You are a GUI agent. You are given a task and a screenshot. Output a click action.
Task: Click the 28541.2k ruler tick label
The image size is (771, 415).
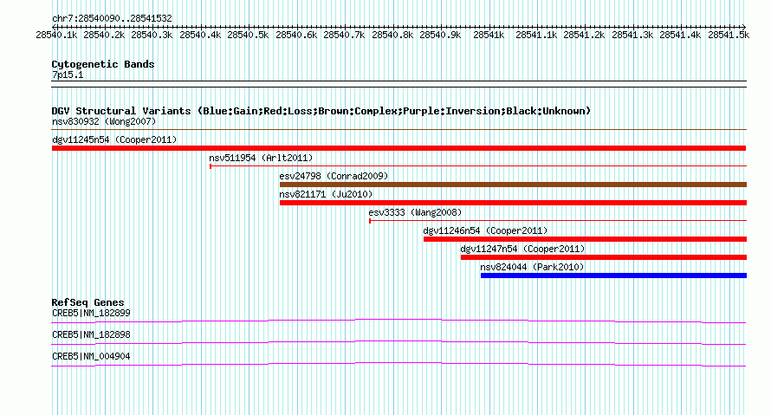[584, 35]
